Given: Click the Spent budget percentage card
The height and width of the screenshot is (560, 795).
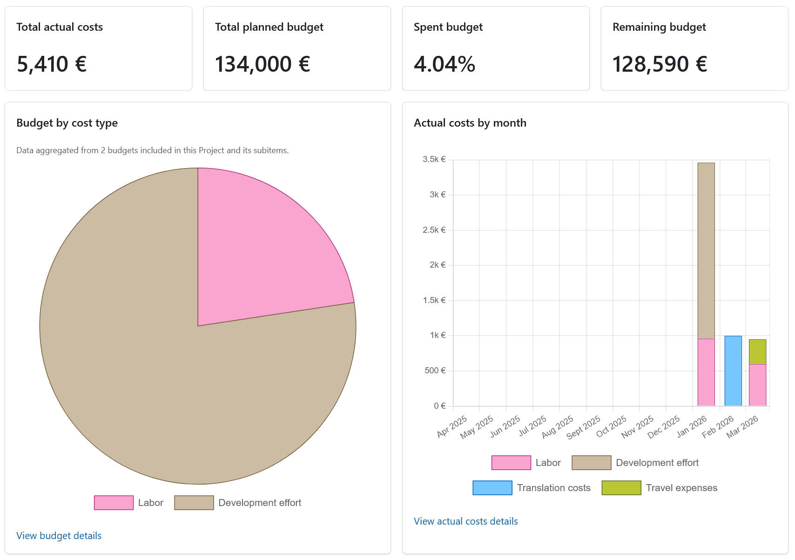Looking at the screenshot, I should pos(496,48).
